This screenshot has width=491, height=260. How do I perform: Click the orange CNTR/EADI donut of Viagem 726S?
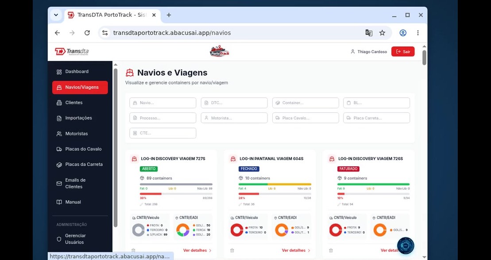pos(380,230)
